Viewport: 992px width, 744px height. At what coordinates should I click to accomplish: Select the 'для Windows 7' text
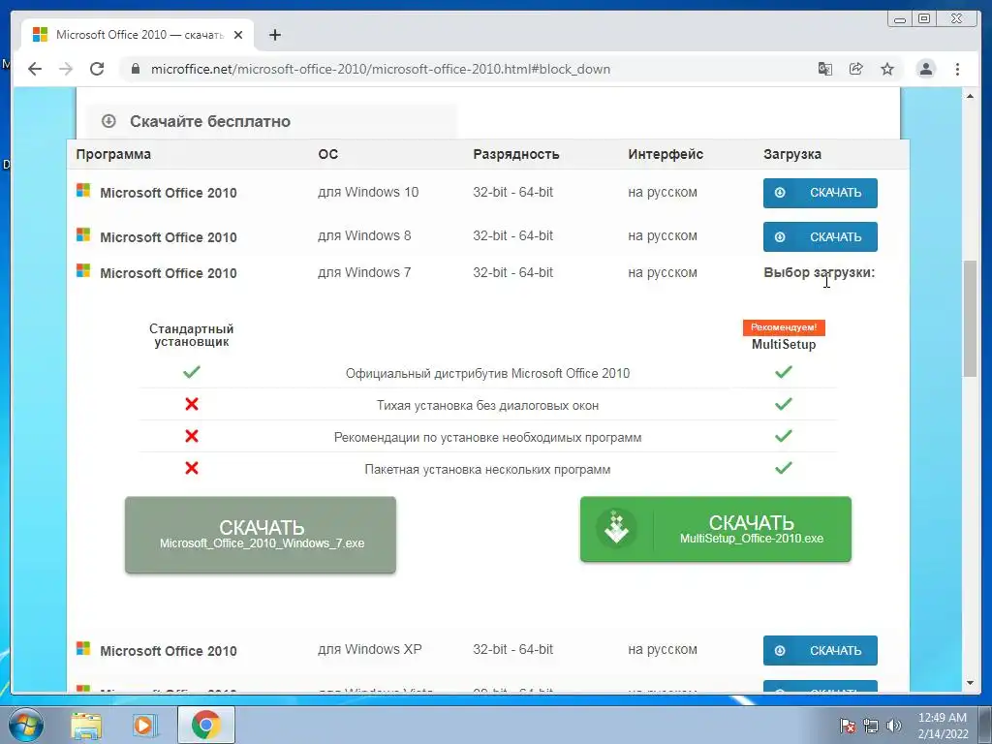click(364, 272)
